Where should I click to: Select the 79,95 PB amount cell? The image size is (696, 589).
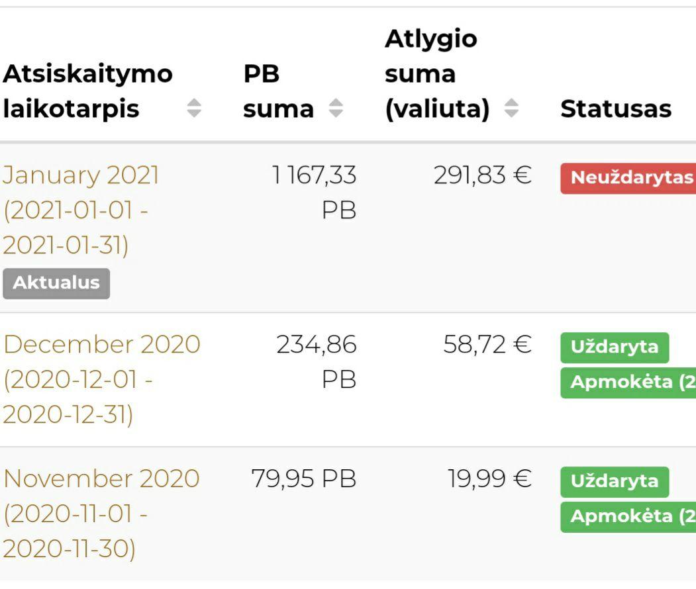pyautogui.click(x=303, y=478)
